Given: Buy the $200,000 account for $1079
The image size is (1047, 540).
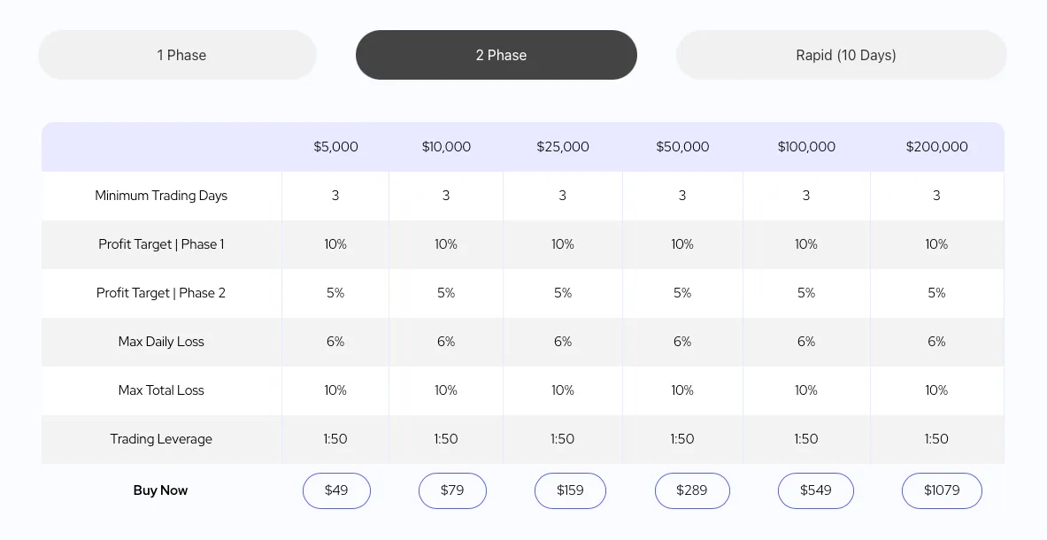Looking at the screenshot, I should 942,490.
